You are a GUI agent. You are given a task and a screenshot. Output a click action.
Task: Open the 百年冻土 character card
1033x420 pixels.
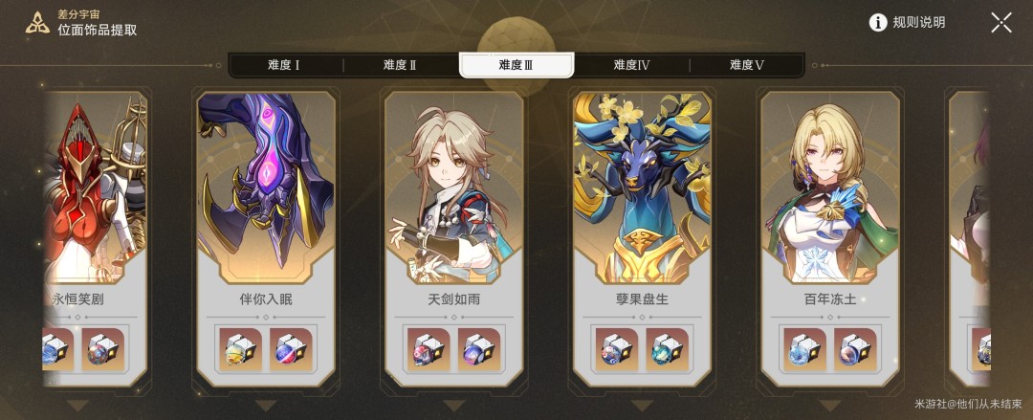pyautogui.click(x=830, y=238)
